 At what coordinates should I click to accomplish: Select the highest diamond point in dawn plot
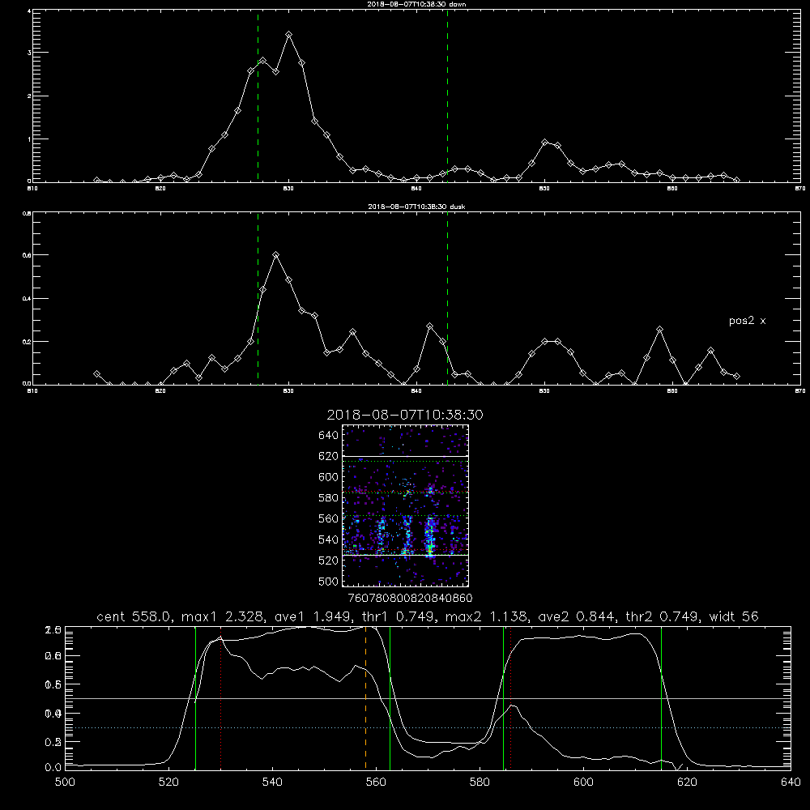289,35
